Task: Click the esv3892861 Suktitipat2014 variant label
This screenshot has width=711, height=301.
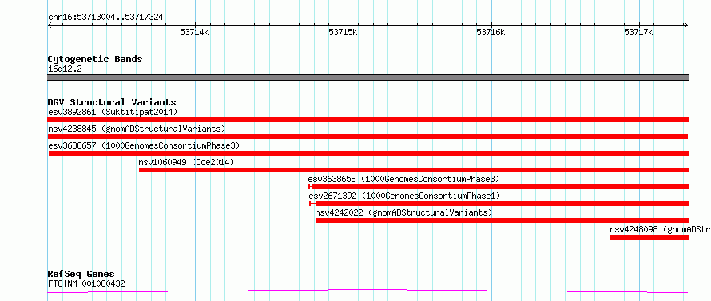Action: 113,112
